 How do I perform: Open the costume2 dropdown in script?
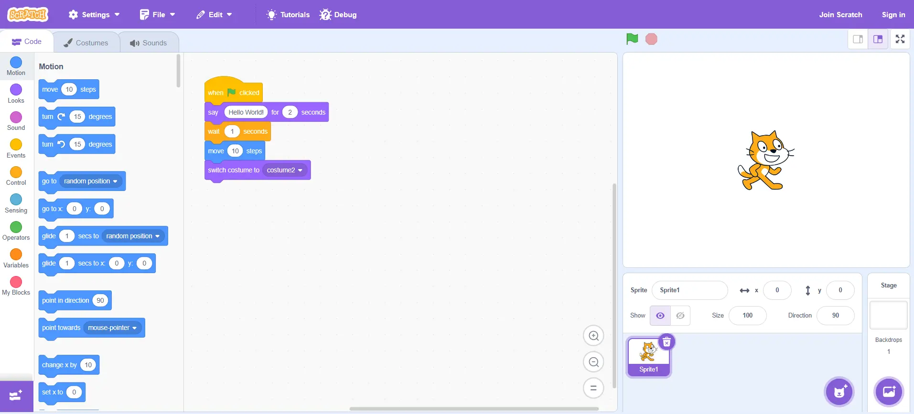(x=300, y=170)
